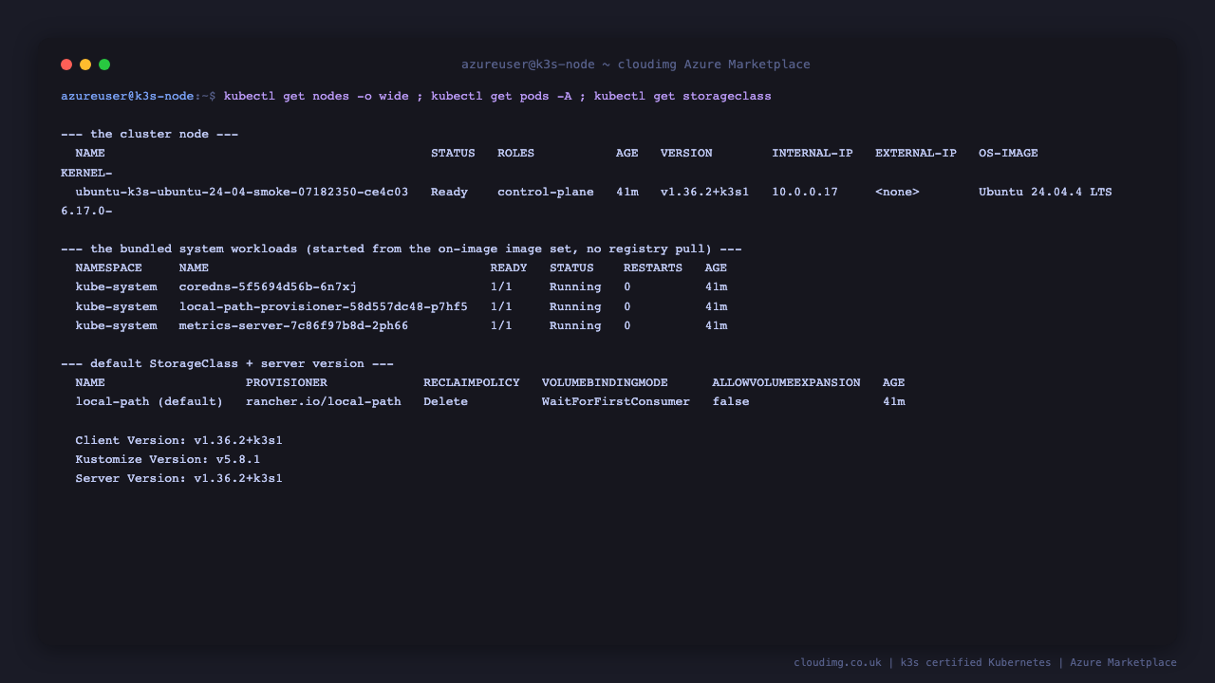Click the '1/1' ready value for metrics-server
This screenshot has width=1215, height=683.
tap(501, 326)
